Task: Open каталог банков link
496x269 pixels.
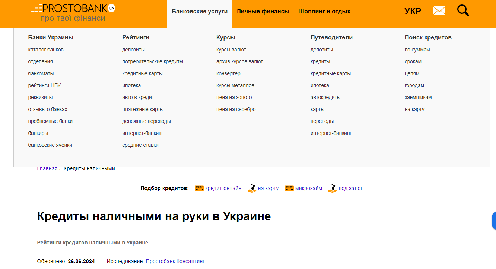Action: point(46,50)
